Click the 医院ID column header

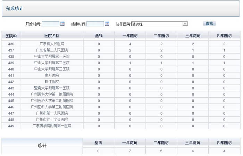point(11,36)
